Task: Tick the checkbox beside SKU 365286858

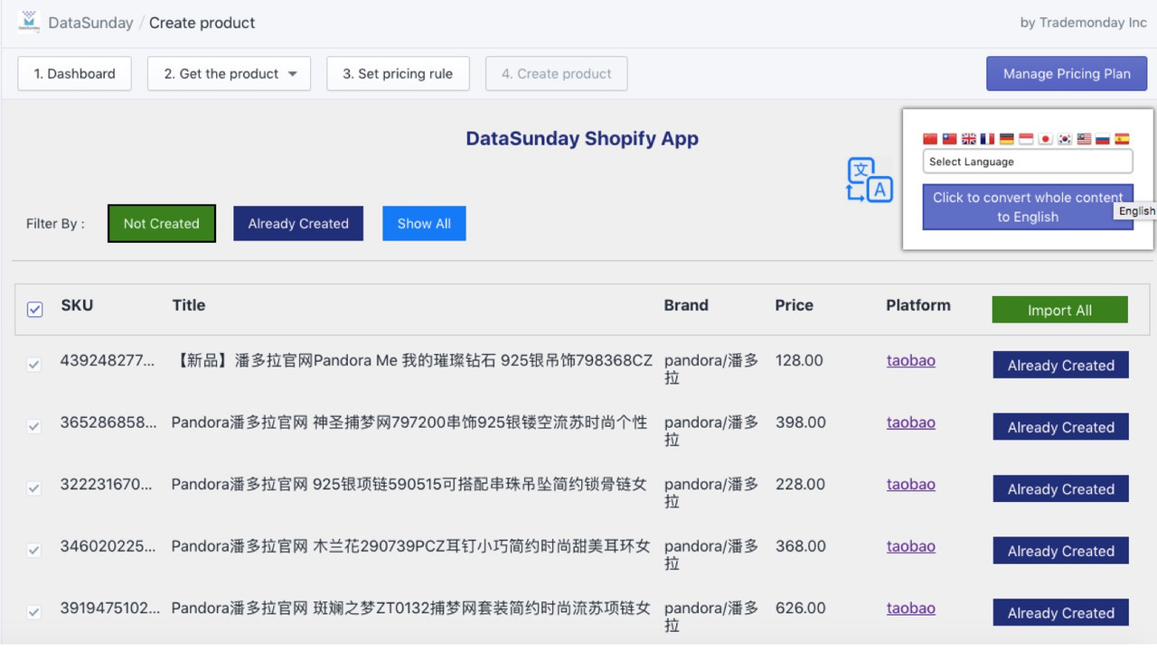Action: pyautogui.click(x=34, y=426)
